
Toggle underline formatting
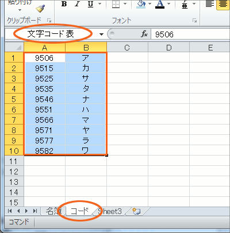coord(91,4)
